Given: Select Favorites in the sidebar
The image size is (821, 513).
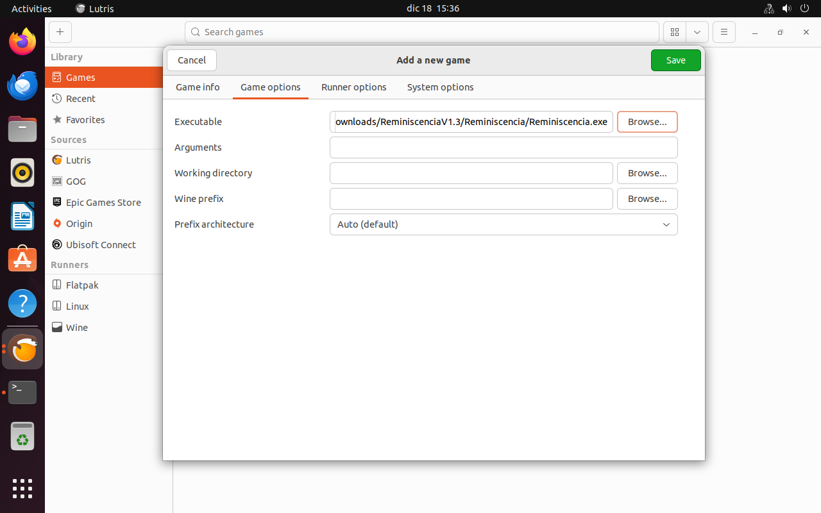Looking at the screenshot, I should point(104,119).
